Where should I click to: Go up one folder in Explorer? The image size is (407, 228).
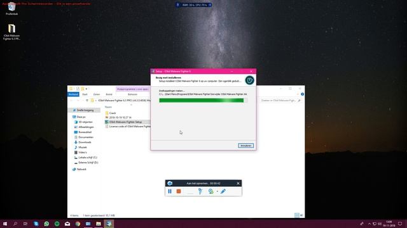[x=87, y=100]
